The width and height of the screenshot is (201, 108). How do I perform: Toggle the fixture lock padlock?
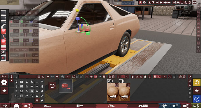(145, 77)
